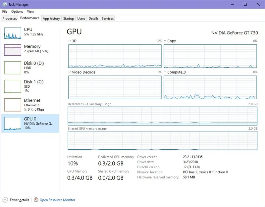
Task: Open Disk 1 (C:) SSD performance view
Action: point(30,86)
